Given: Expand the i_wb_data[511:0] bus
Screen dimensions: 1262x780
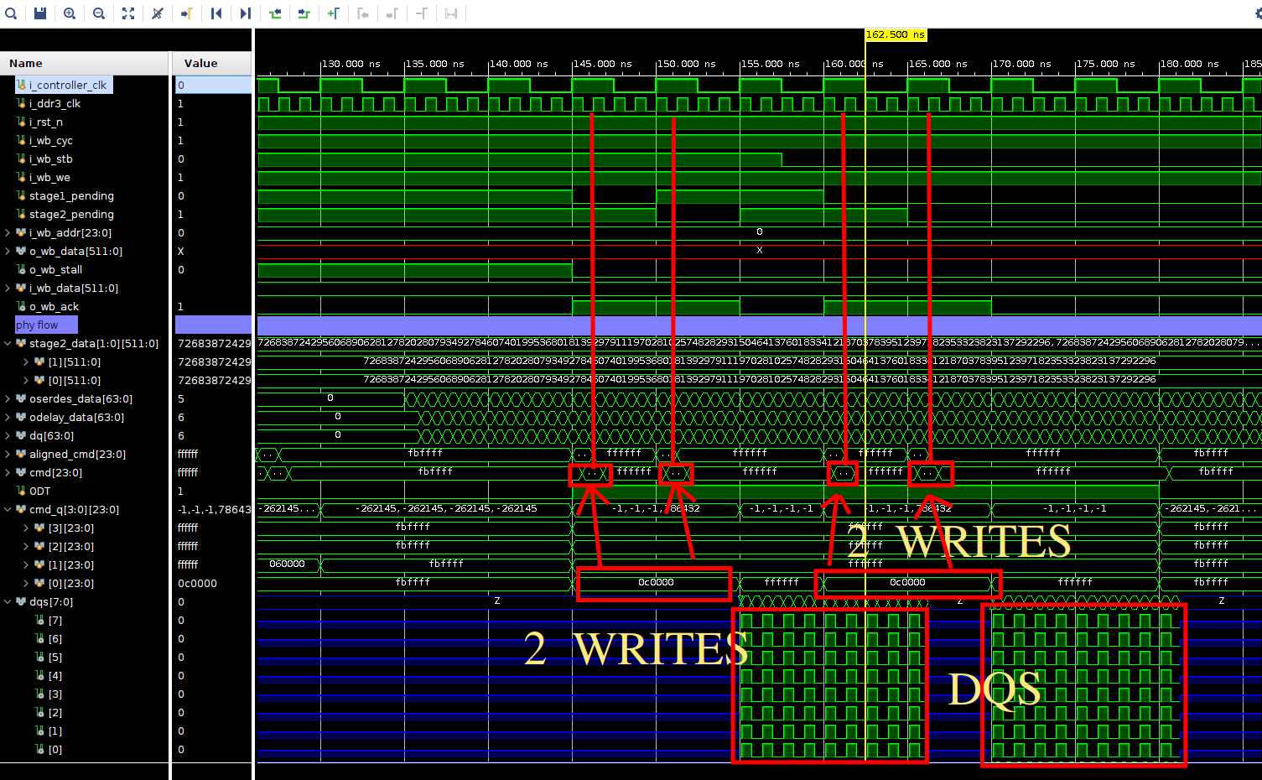Looking at the screenshot, I should 8,289.
